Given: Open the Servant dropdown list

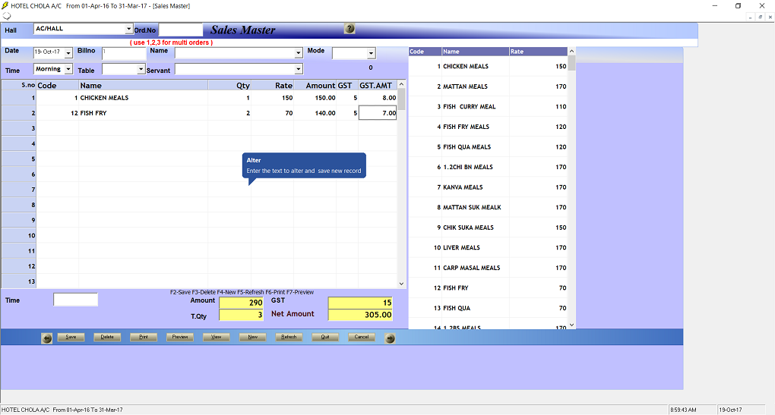Looking at the screenshot, I should tap(299, 69).
